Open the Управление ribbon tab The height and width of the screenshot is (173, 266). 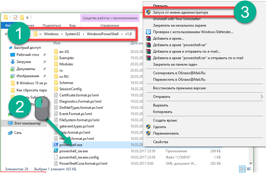coord(110,25)
